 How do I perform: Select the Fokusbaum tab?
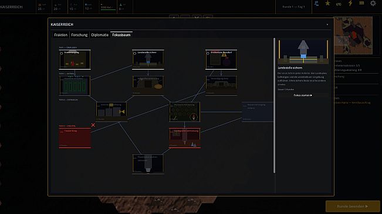pyautogui.click(x=121, y=34)
